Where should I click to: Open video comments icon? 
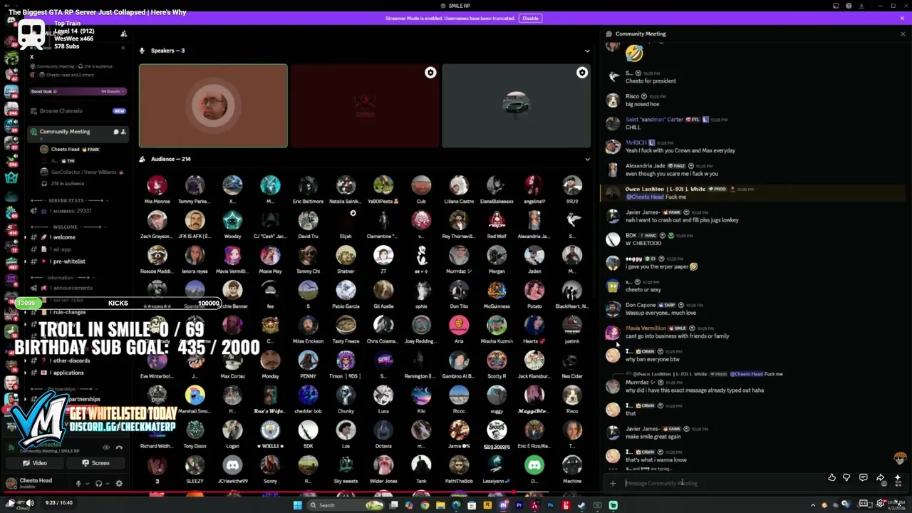tap(863, 477)
